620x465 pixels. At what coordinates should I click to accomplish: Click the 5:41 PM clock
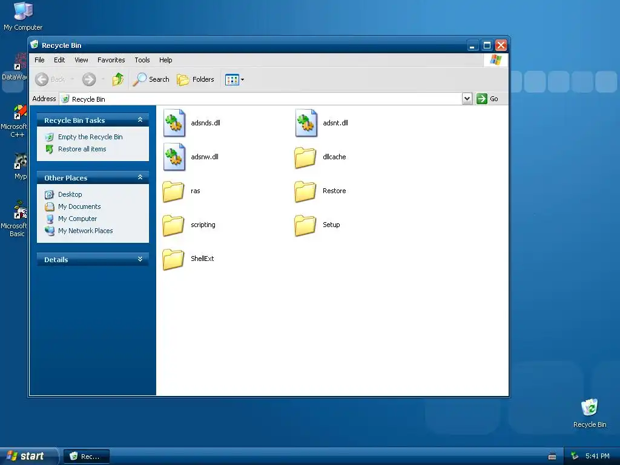tap(598, 457)
